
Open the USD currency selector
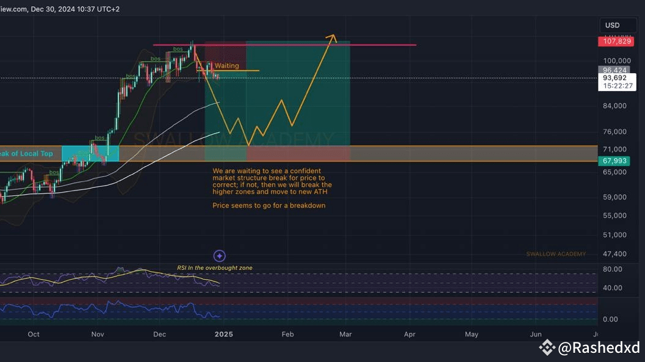613,25
